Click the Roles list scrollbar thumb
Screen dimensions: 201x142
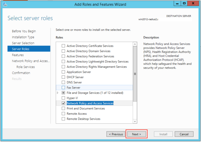pos(135,74)
